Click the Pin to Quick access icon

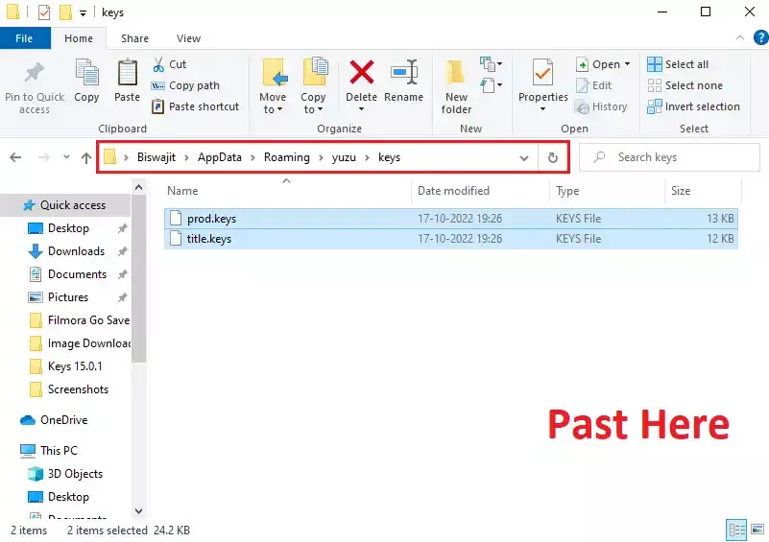[35, 73]
